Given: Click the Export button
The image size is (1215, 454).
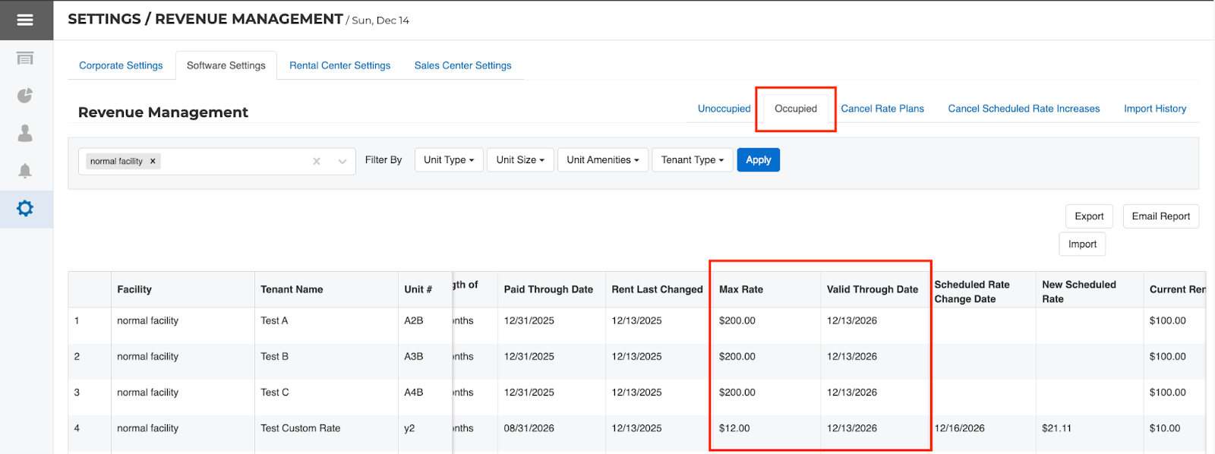Looking at the screenshot, I should pyautogui.click(x=1088, y=216).
